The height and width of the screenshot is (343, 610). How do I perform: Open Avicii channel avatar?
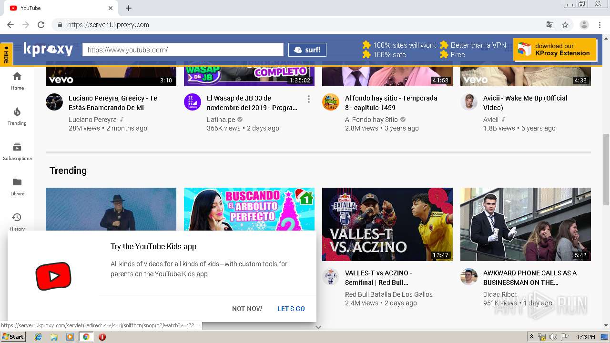pos(469,102)
